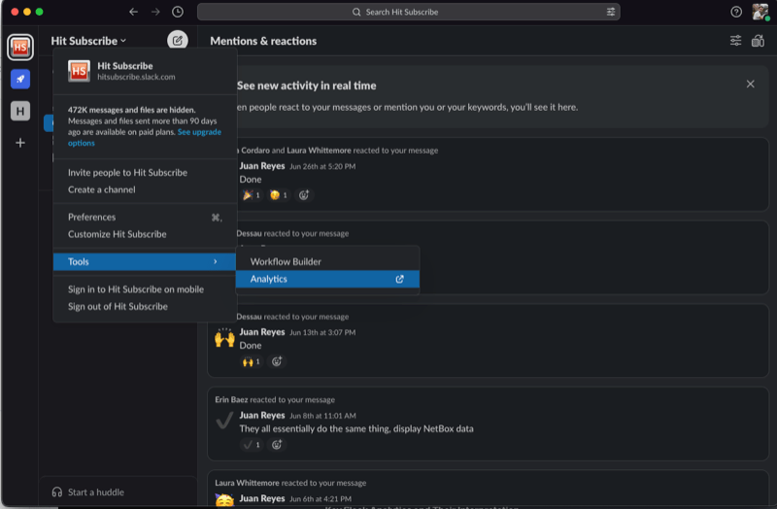Select Invite people to Hit Subscribe
This screenshot has height=509, width=777.
point(128,173)
